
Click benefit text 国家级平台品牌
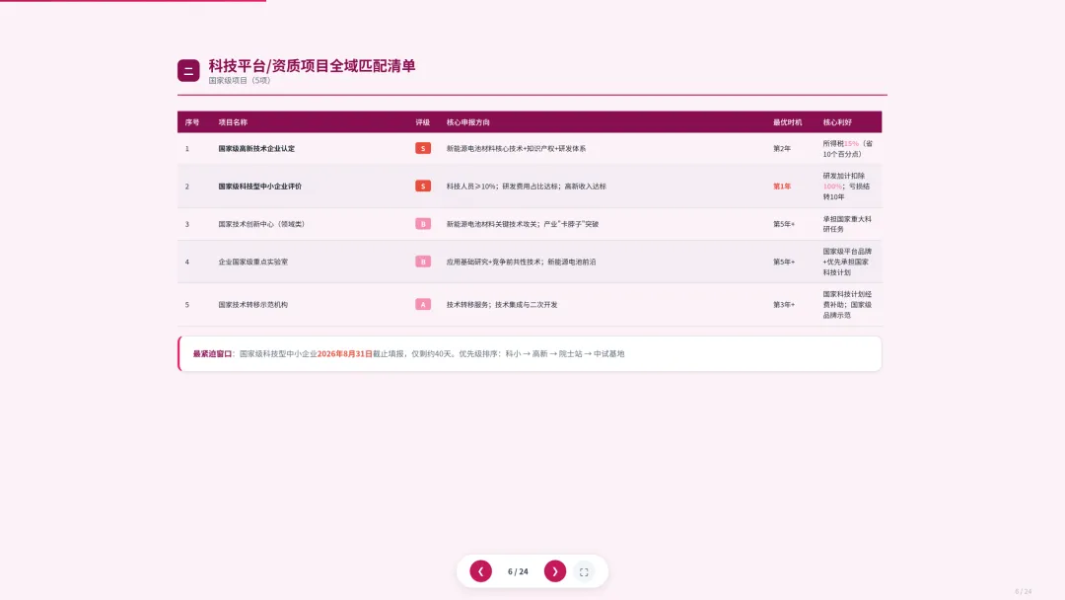[847, 252]
